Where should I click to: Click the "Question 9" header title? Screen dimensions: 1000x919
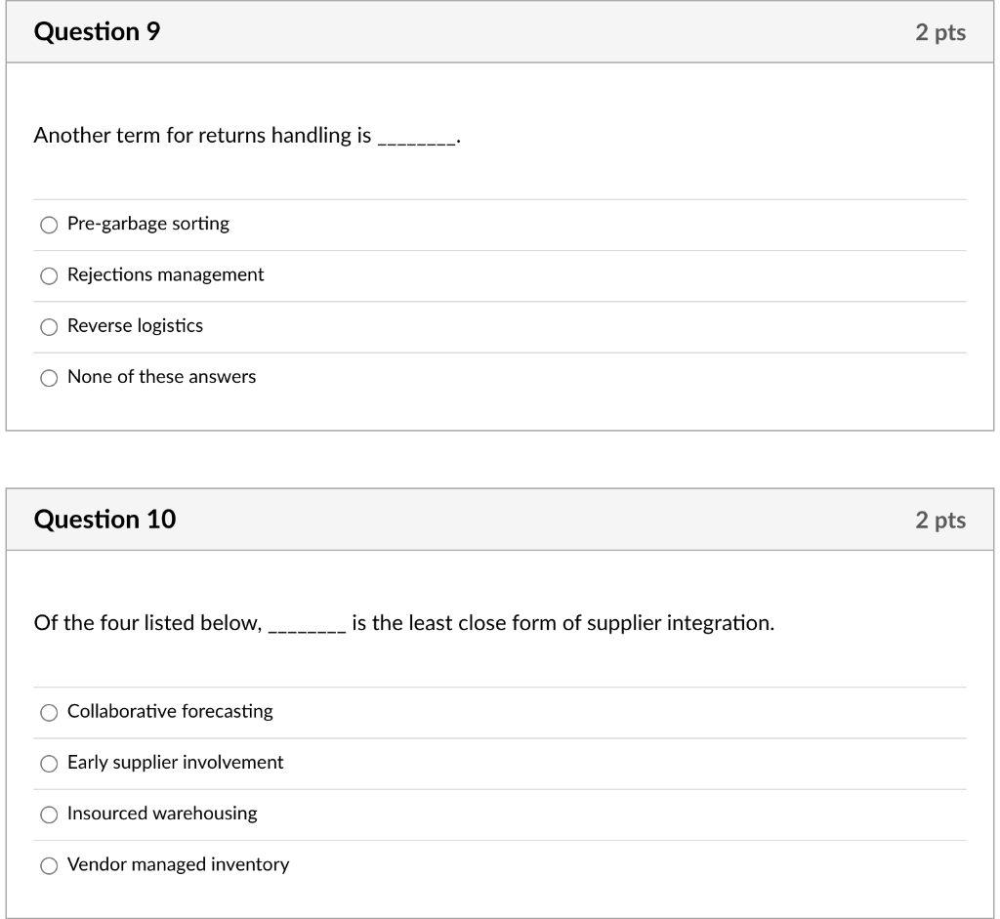(x=96, y=31)
